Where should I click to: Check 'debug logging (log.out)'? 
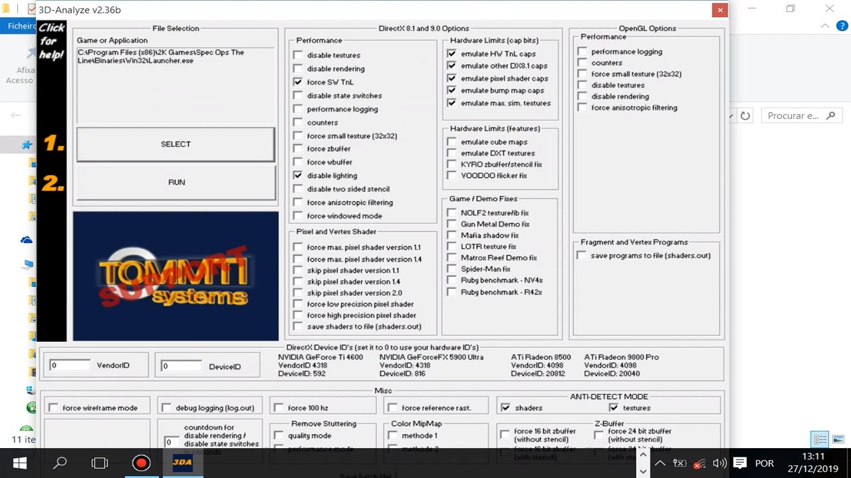coord(167,408)
